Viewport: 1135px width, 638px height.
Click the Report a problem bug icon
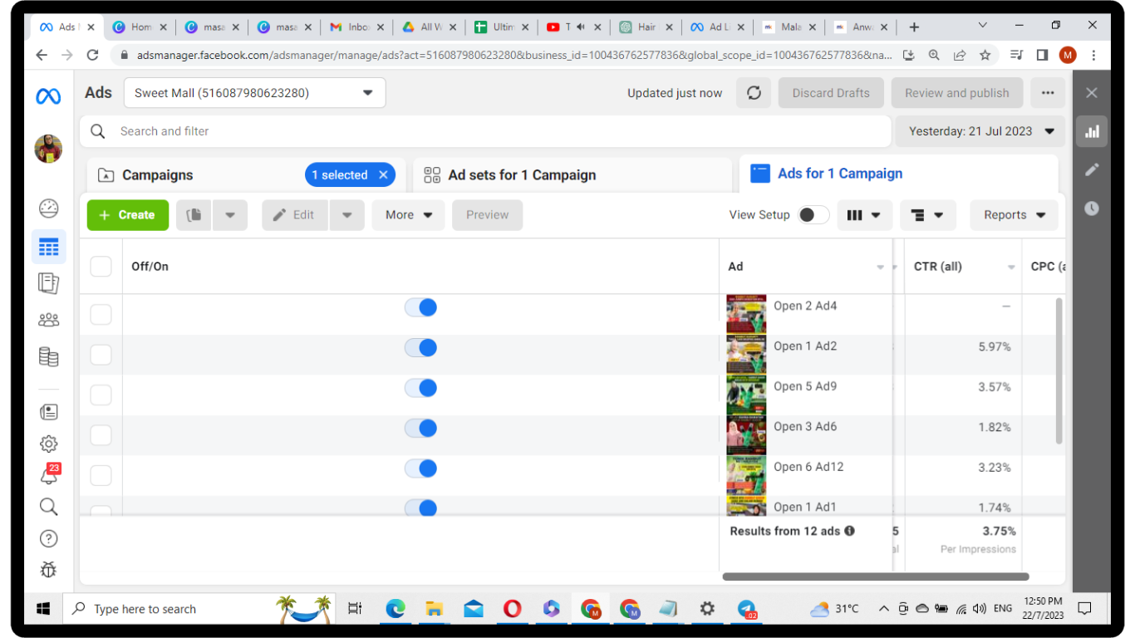pyautogui.click(x=48, y=570)
